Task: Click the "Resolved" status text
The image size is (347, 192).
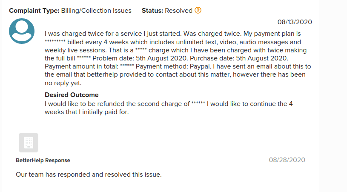Action: click(x=179, y=11)
